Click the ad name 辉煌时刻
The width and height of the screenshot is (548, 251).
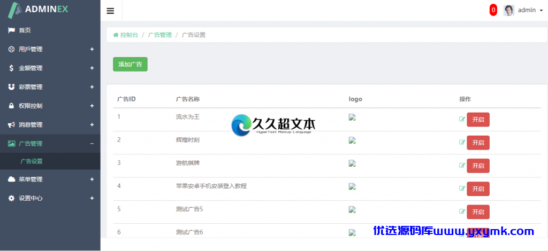[188, 140]
